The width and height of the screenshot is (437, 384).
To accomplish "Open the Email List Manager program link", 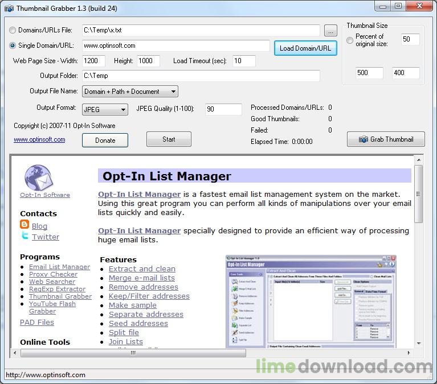I will tap(60, 267).
